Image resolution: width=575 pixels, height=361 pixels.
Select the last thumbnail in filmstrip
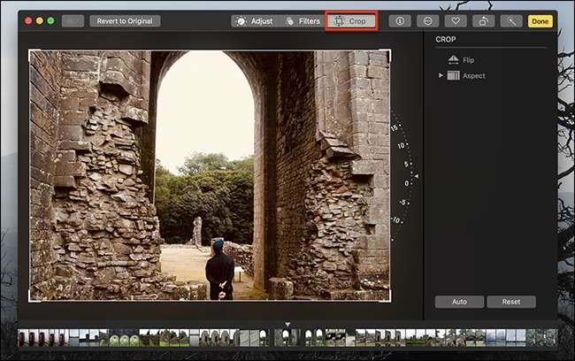coord(551,337)
